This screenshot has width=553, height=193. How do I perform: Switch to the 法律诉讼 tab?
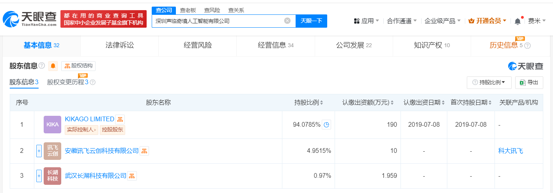coord(119,45)
